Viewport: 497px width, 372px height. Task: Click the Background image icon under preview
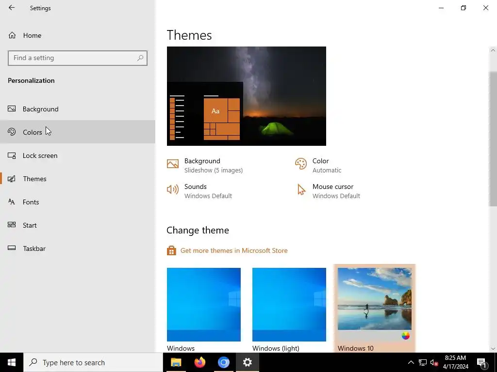pos(173,164)
